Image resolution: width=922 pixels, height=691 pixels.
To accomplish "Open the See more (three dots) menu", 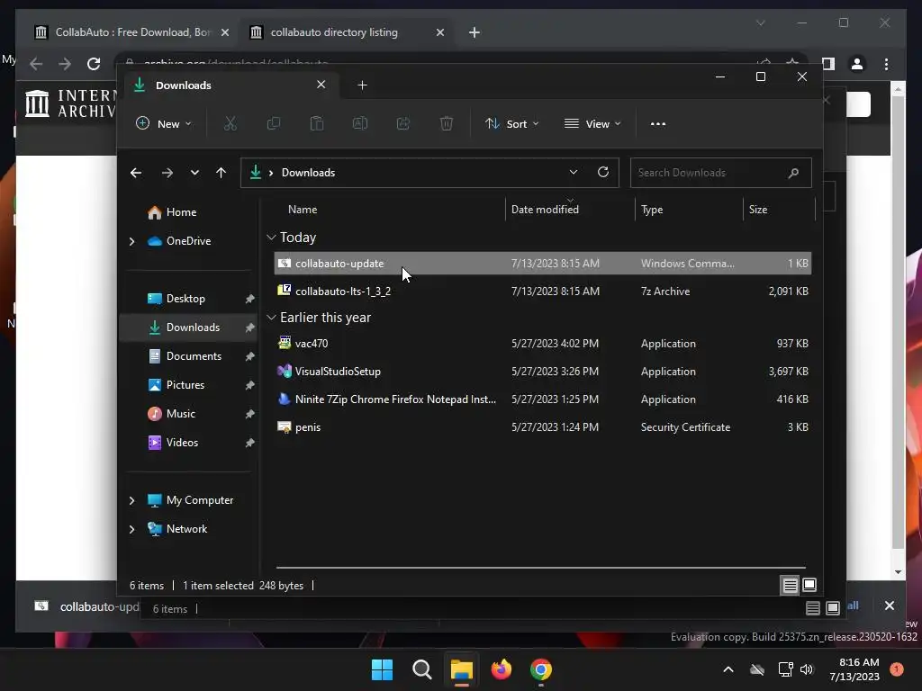I will [x=658, y=124].
